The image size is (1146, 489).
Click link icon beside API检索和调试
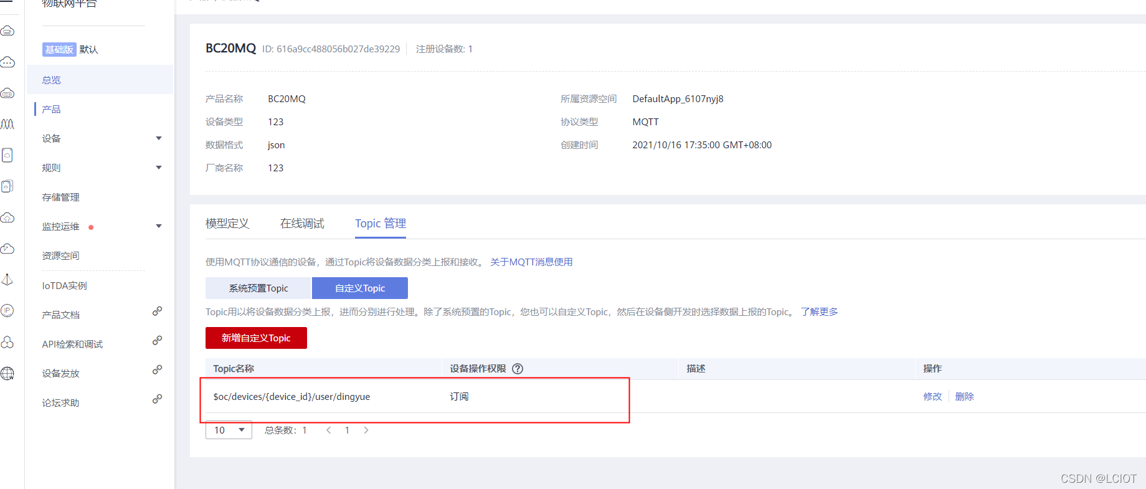[x=158, y=340]
